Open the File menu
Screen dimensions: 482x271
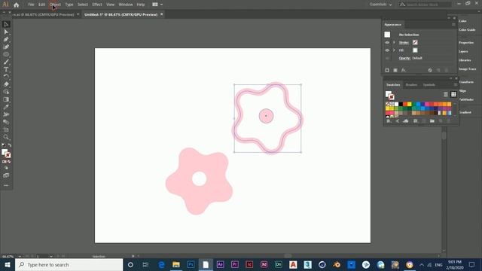[x=31, y=5]
